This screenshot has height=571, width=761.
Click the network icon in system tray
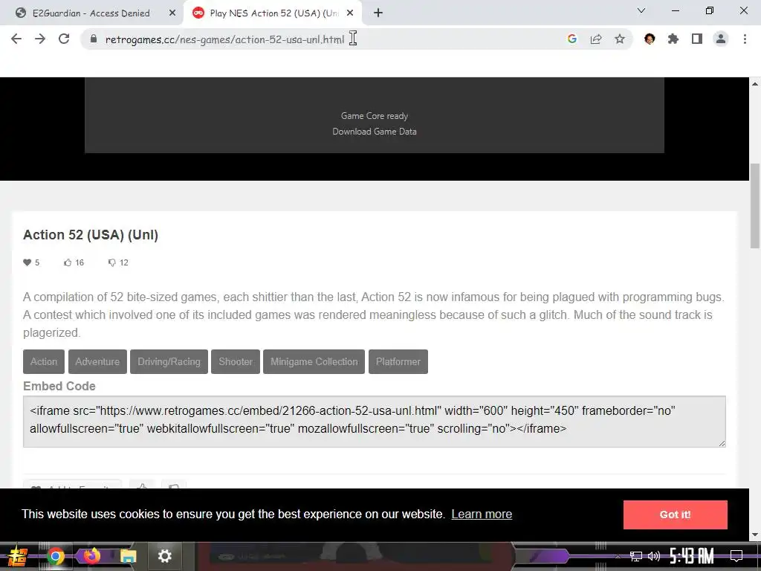coord(636,556)
